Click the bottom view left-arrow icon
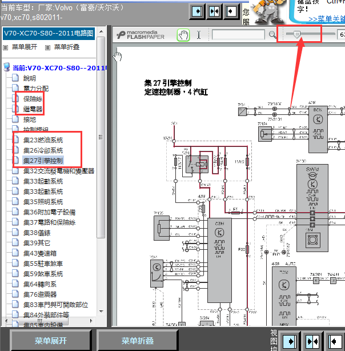The width and height of the screenshot is (345, 351). click(335, 342)
